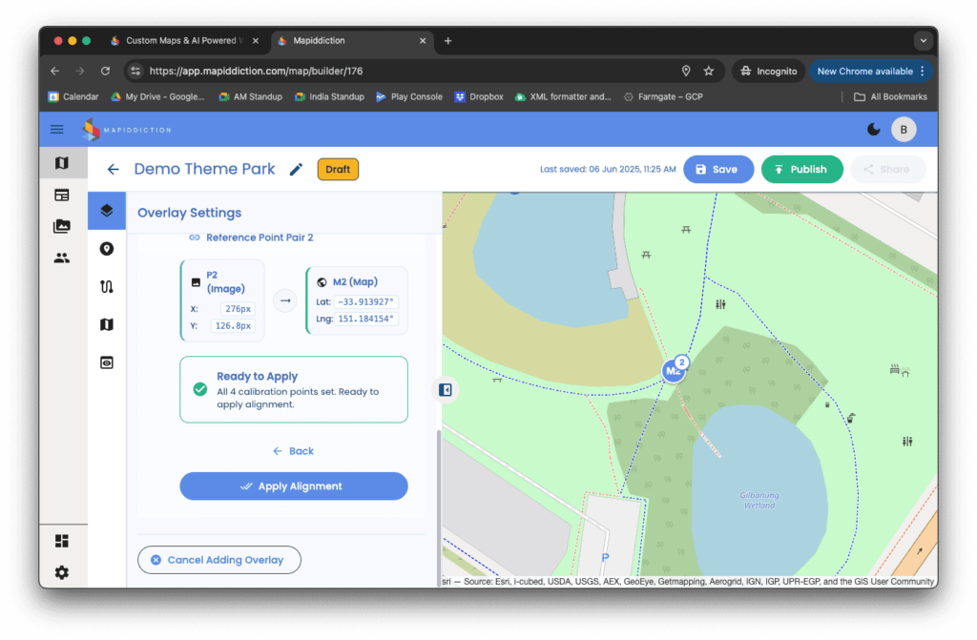Open the B user avatar menu
The width and height of the screenshot is (977, 640).
903,130
